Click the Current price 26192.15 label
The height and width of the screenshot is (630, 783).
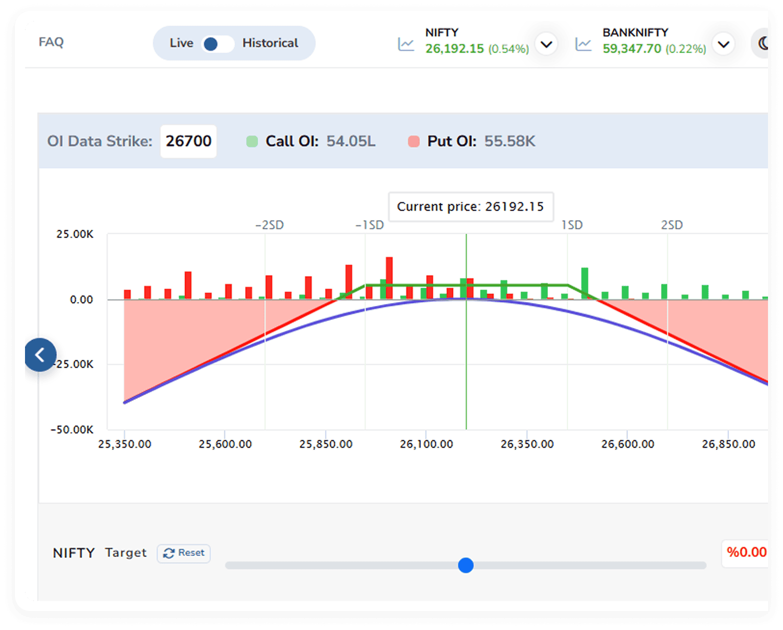pyautogui.click(x=470, y=206)
